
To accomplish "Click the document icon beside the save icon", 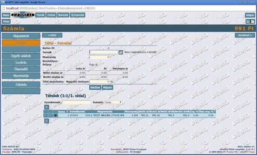I will tap(253, 21).
